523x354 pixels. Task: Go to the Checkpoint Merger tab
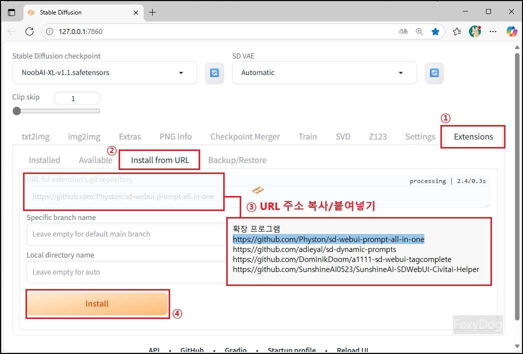point(245,136)
